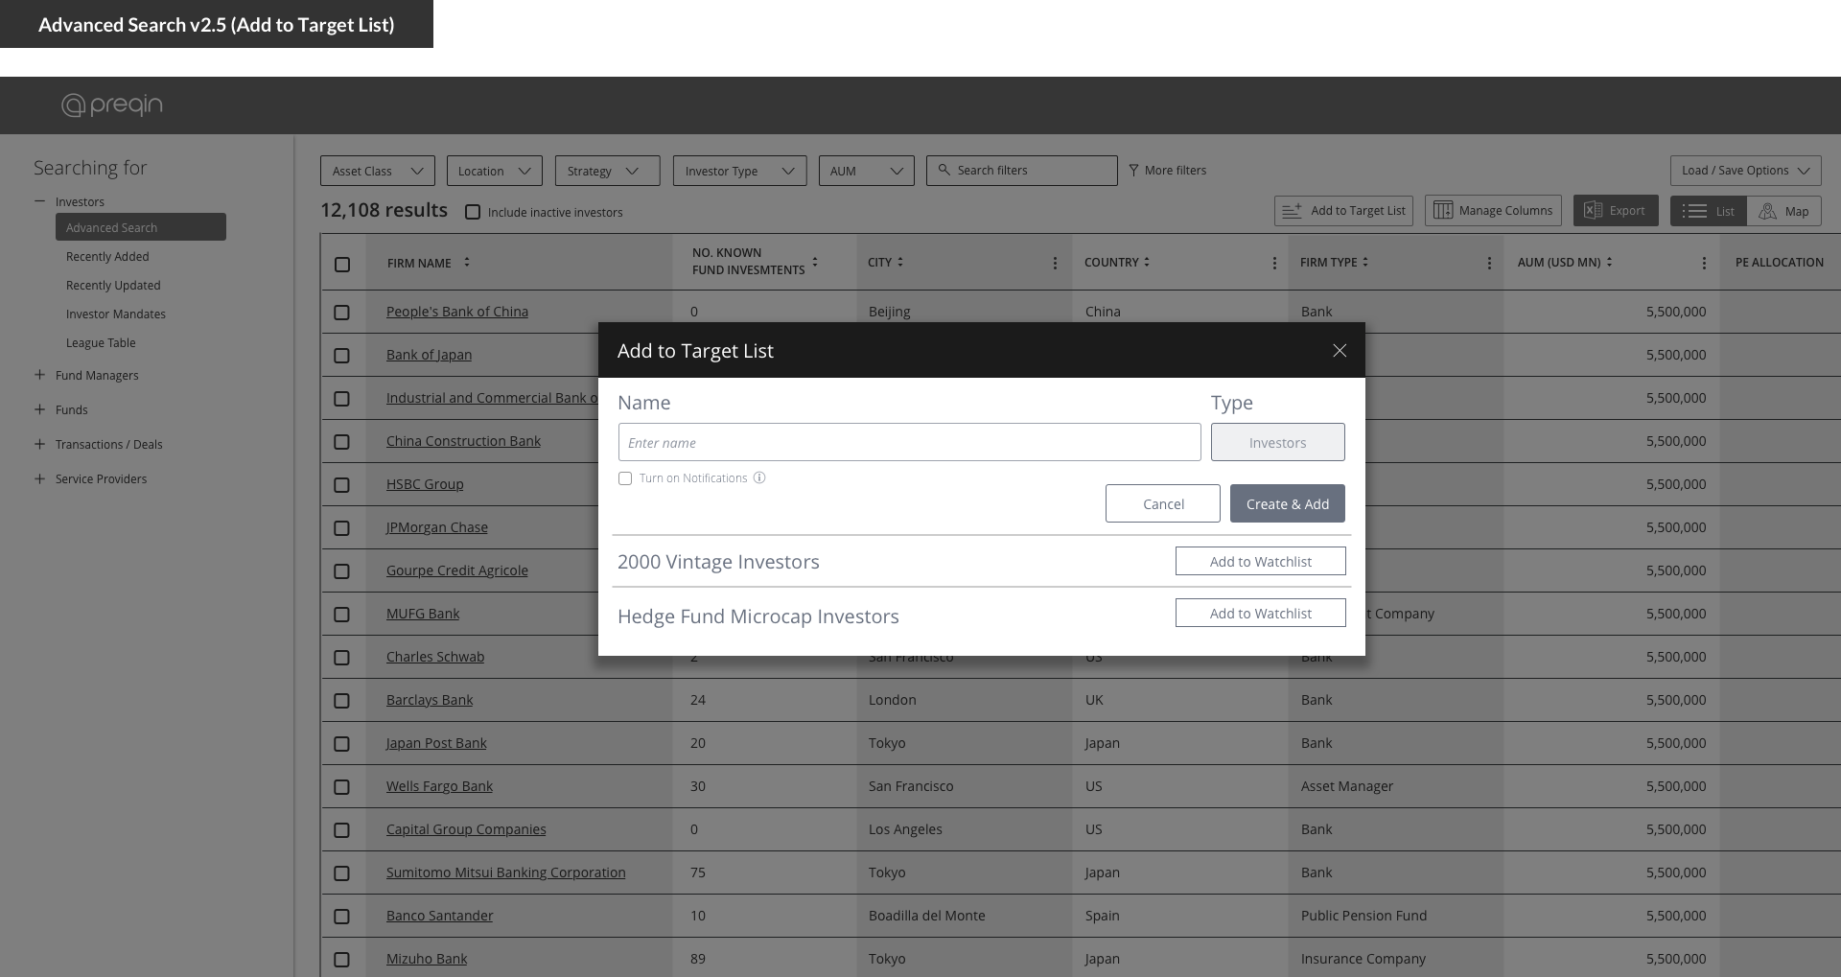Screen dimensions: 1841x977
Task: Open Location filter dropdown
Action: coord(495,171)
